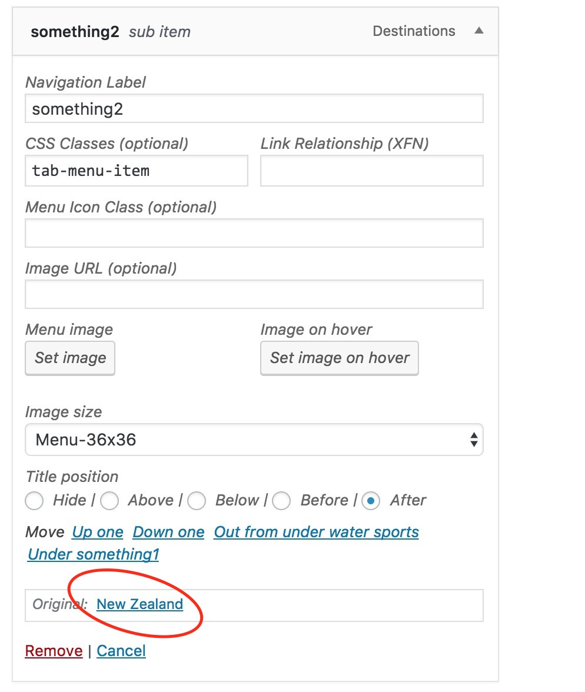Viewport: 585px width, 692px height.
Task: Focus the Link Relationship (XFN) field
Action: pyautogui.click(x=372, y=171)
